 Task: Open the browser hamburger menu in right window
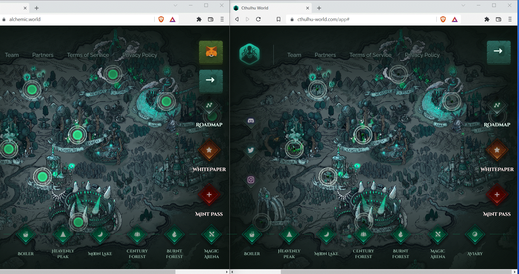pyautogui.click(x=510, y=19)
